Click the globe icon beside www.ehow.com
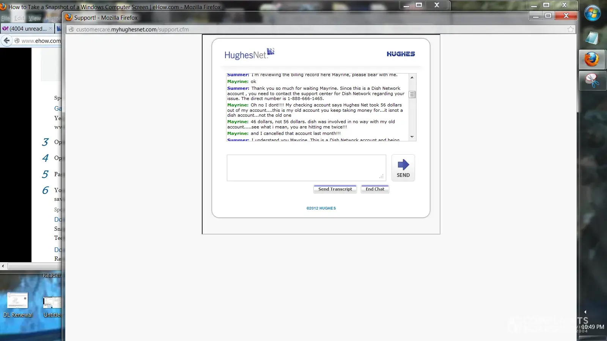This screenshot has width=607, height=341. 17,41
